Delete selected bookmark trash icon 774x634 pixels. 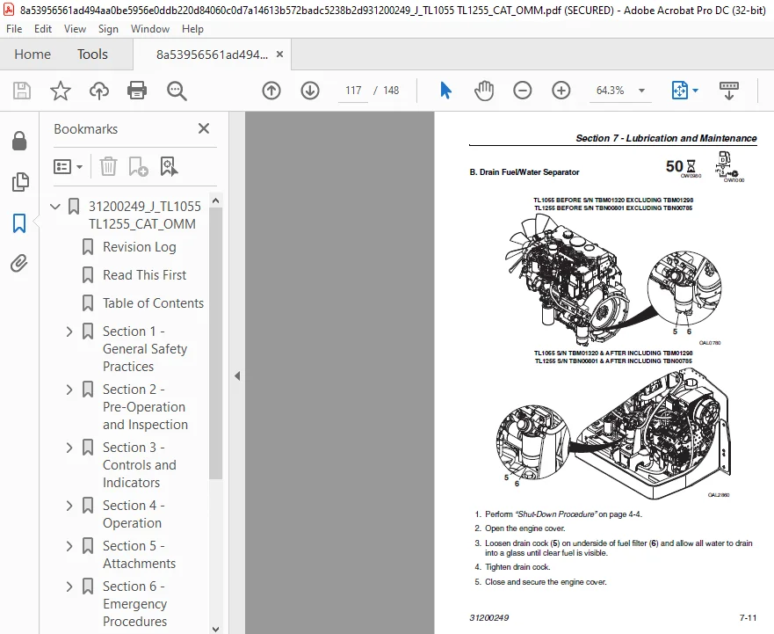[108, 166]
